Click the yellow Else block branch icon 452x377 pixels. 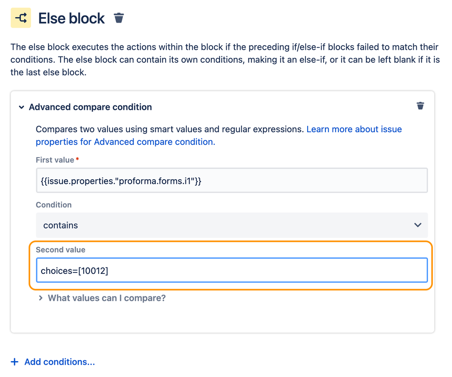pos(21,18)
